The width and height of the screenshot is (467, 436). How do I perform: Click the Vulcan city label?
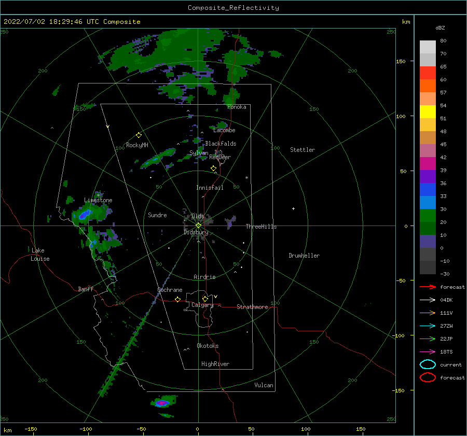coord(264,385)
